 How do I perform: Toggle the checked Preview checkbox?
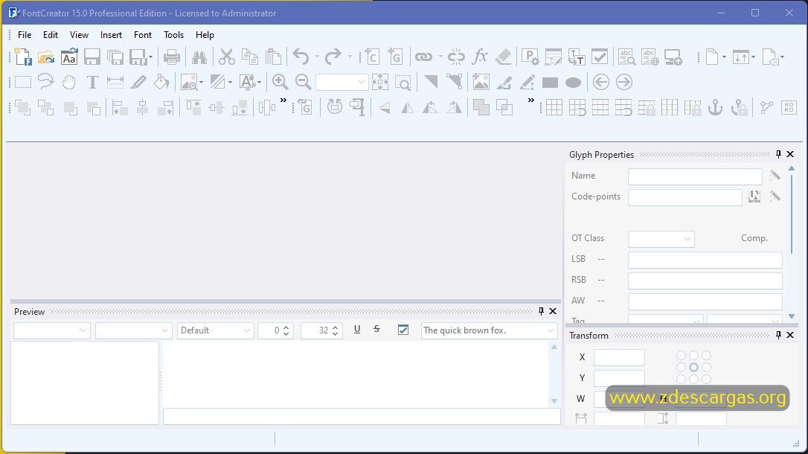tap(403, 330)
